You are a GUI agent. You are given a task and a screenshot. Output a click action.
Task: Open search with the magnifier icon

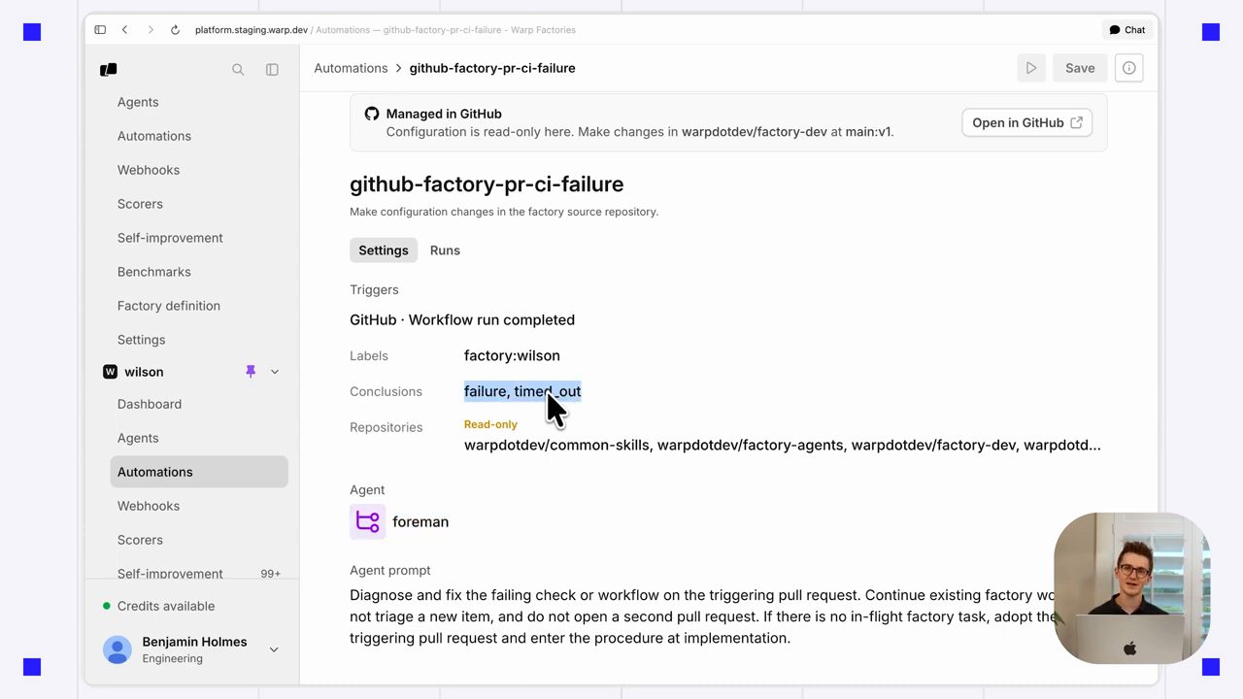tap(238, 70)
